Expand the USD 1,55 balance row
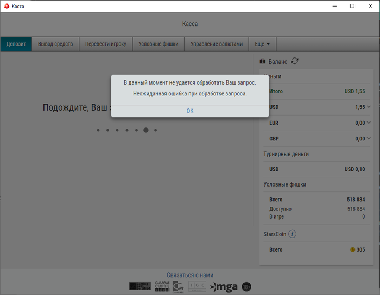Screen dimensions: 380x295 point(369,107)
